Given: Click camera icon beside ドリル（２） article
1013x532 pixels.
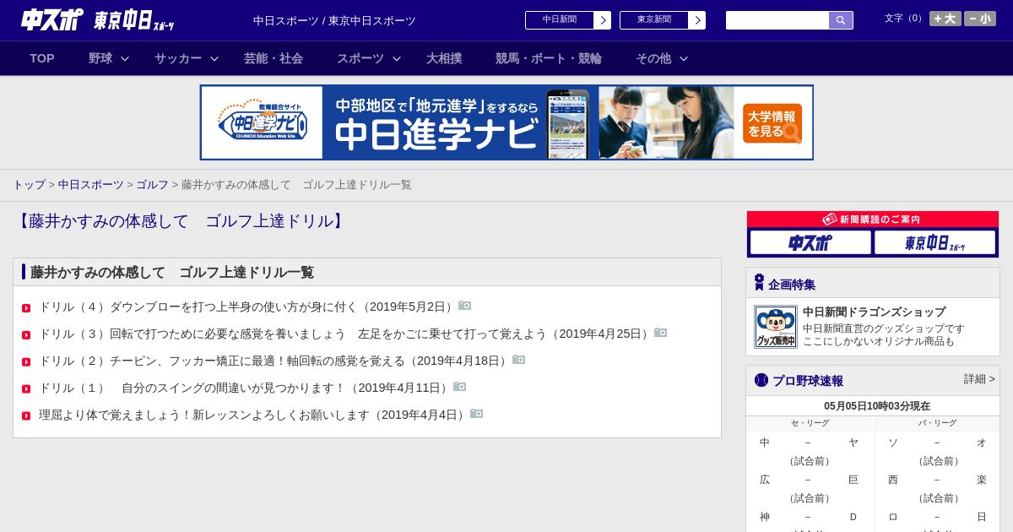Looking at the screenshot, I should click(518, 360).
